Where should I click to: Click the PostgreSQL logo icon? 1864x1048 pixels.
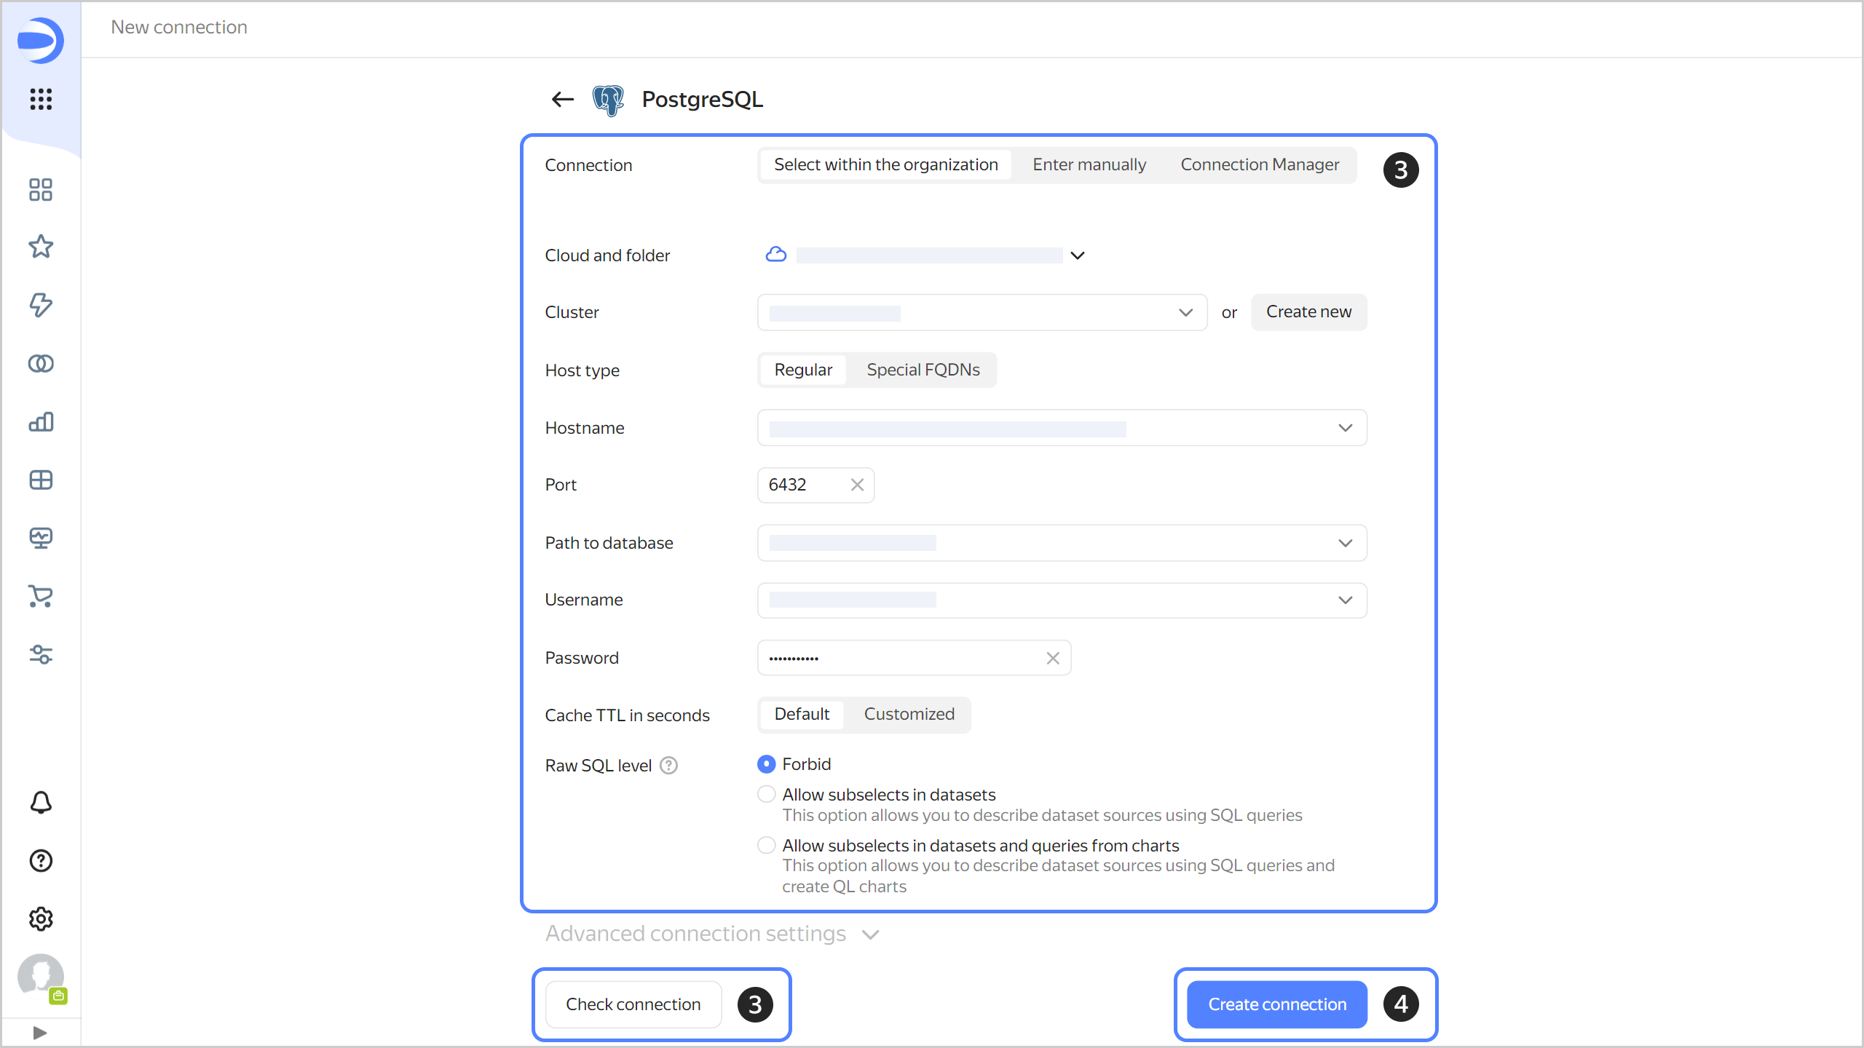coord(611,100)
